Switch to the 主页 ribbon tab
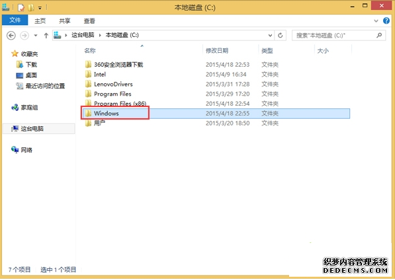This screenshot has height=280, width=395. point(40,21)
